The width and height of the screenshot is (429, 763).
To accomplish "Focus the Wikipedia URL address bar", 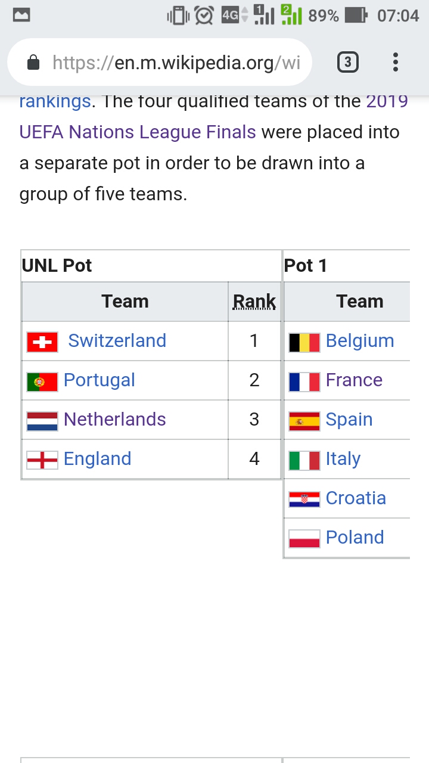I will (176, 63).
